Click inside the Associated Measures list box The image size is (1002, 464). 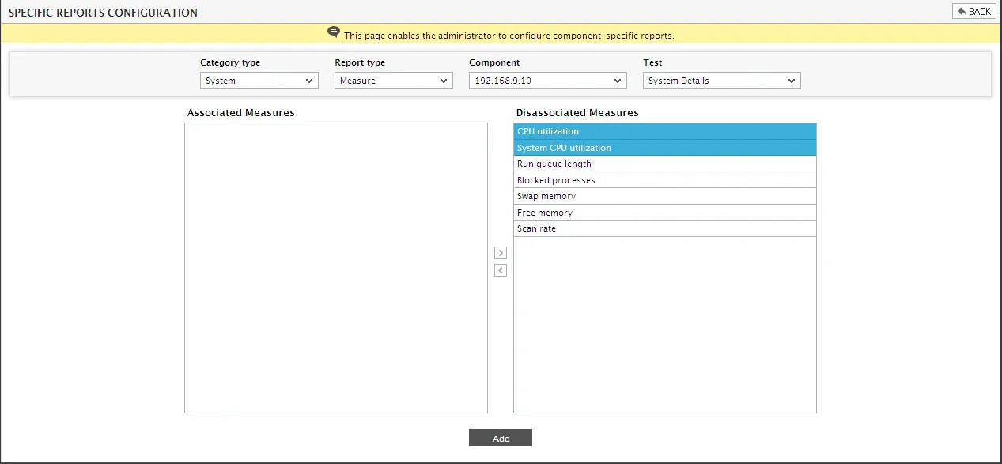point(336,267)
